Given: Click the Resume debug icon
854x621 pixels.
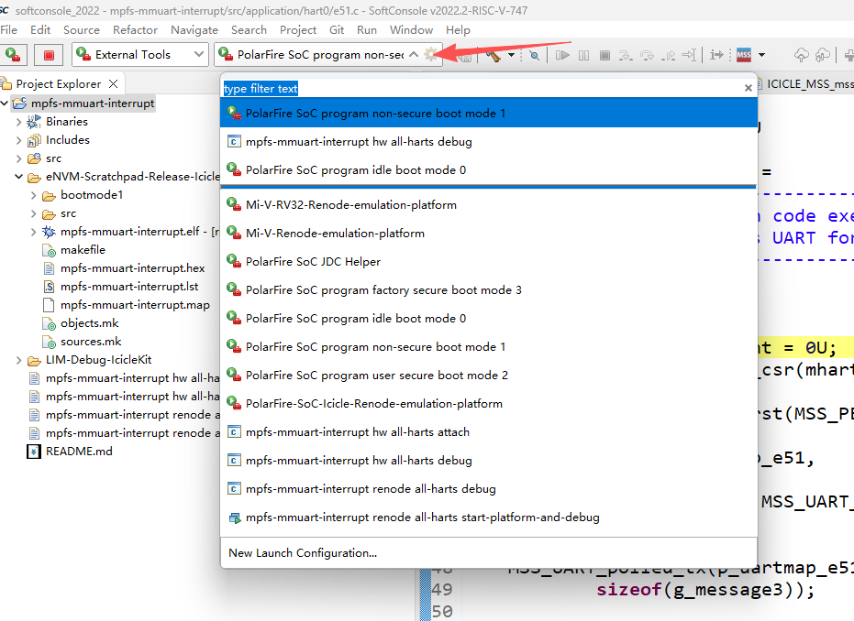Looking at the screenshot, I should tap(562, 55).
